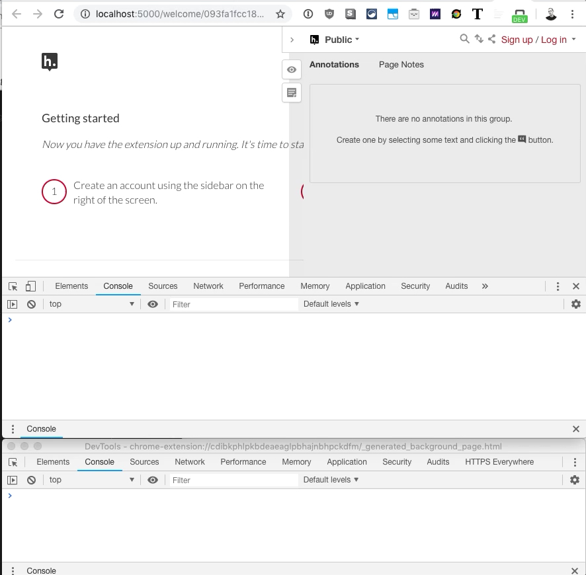Toggle highlight visibility with the eye button

(x=292, y=69)
